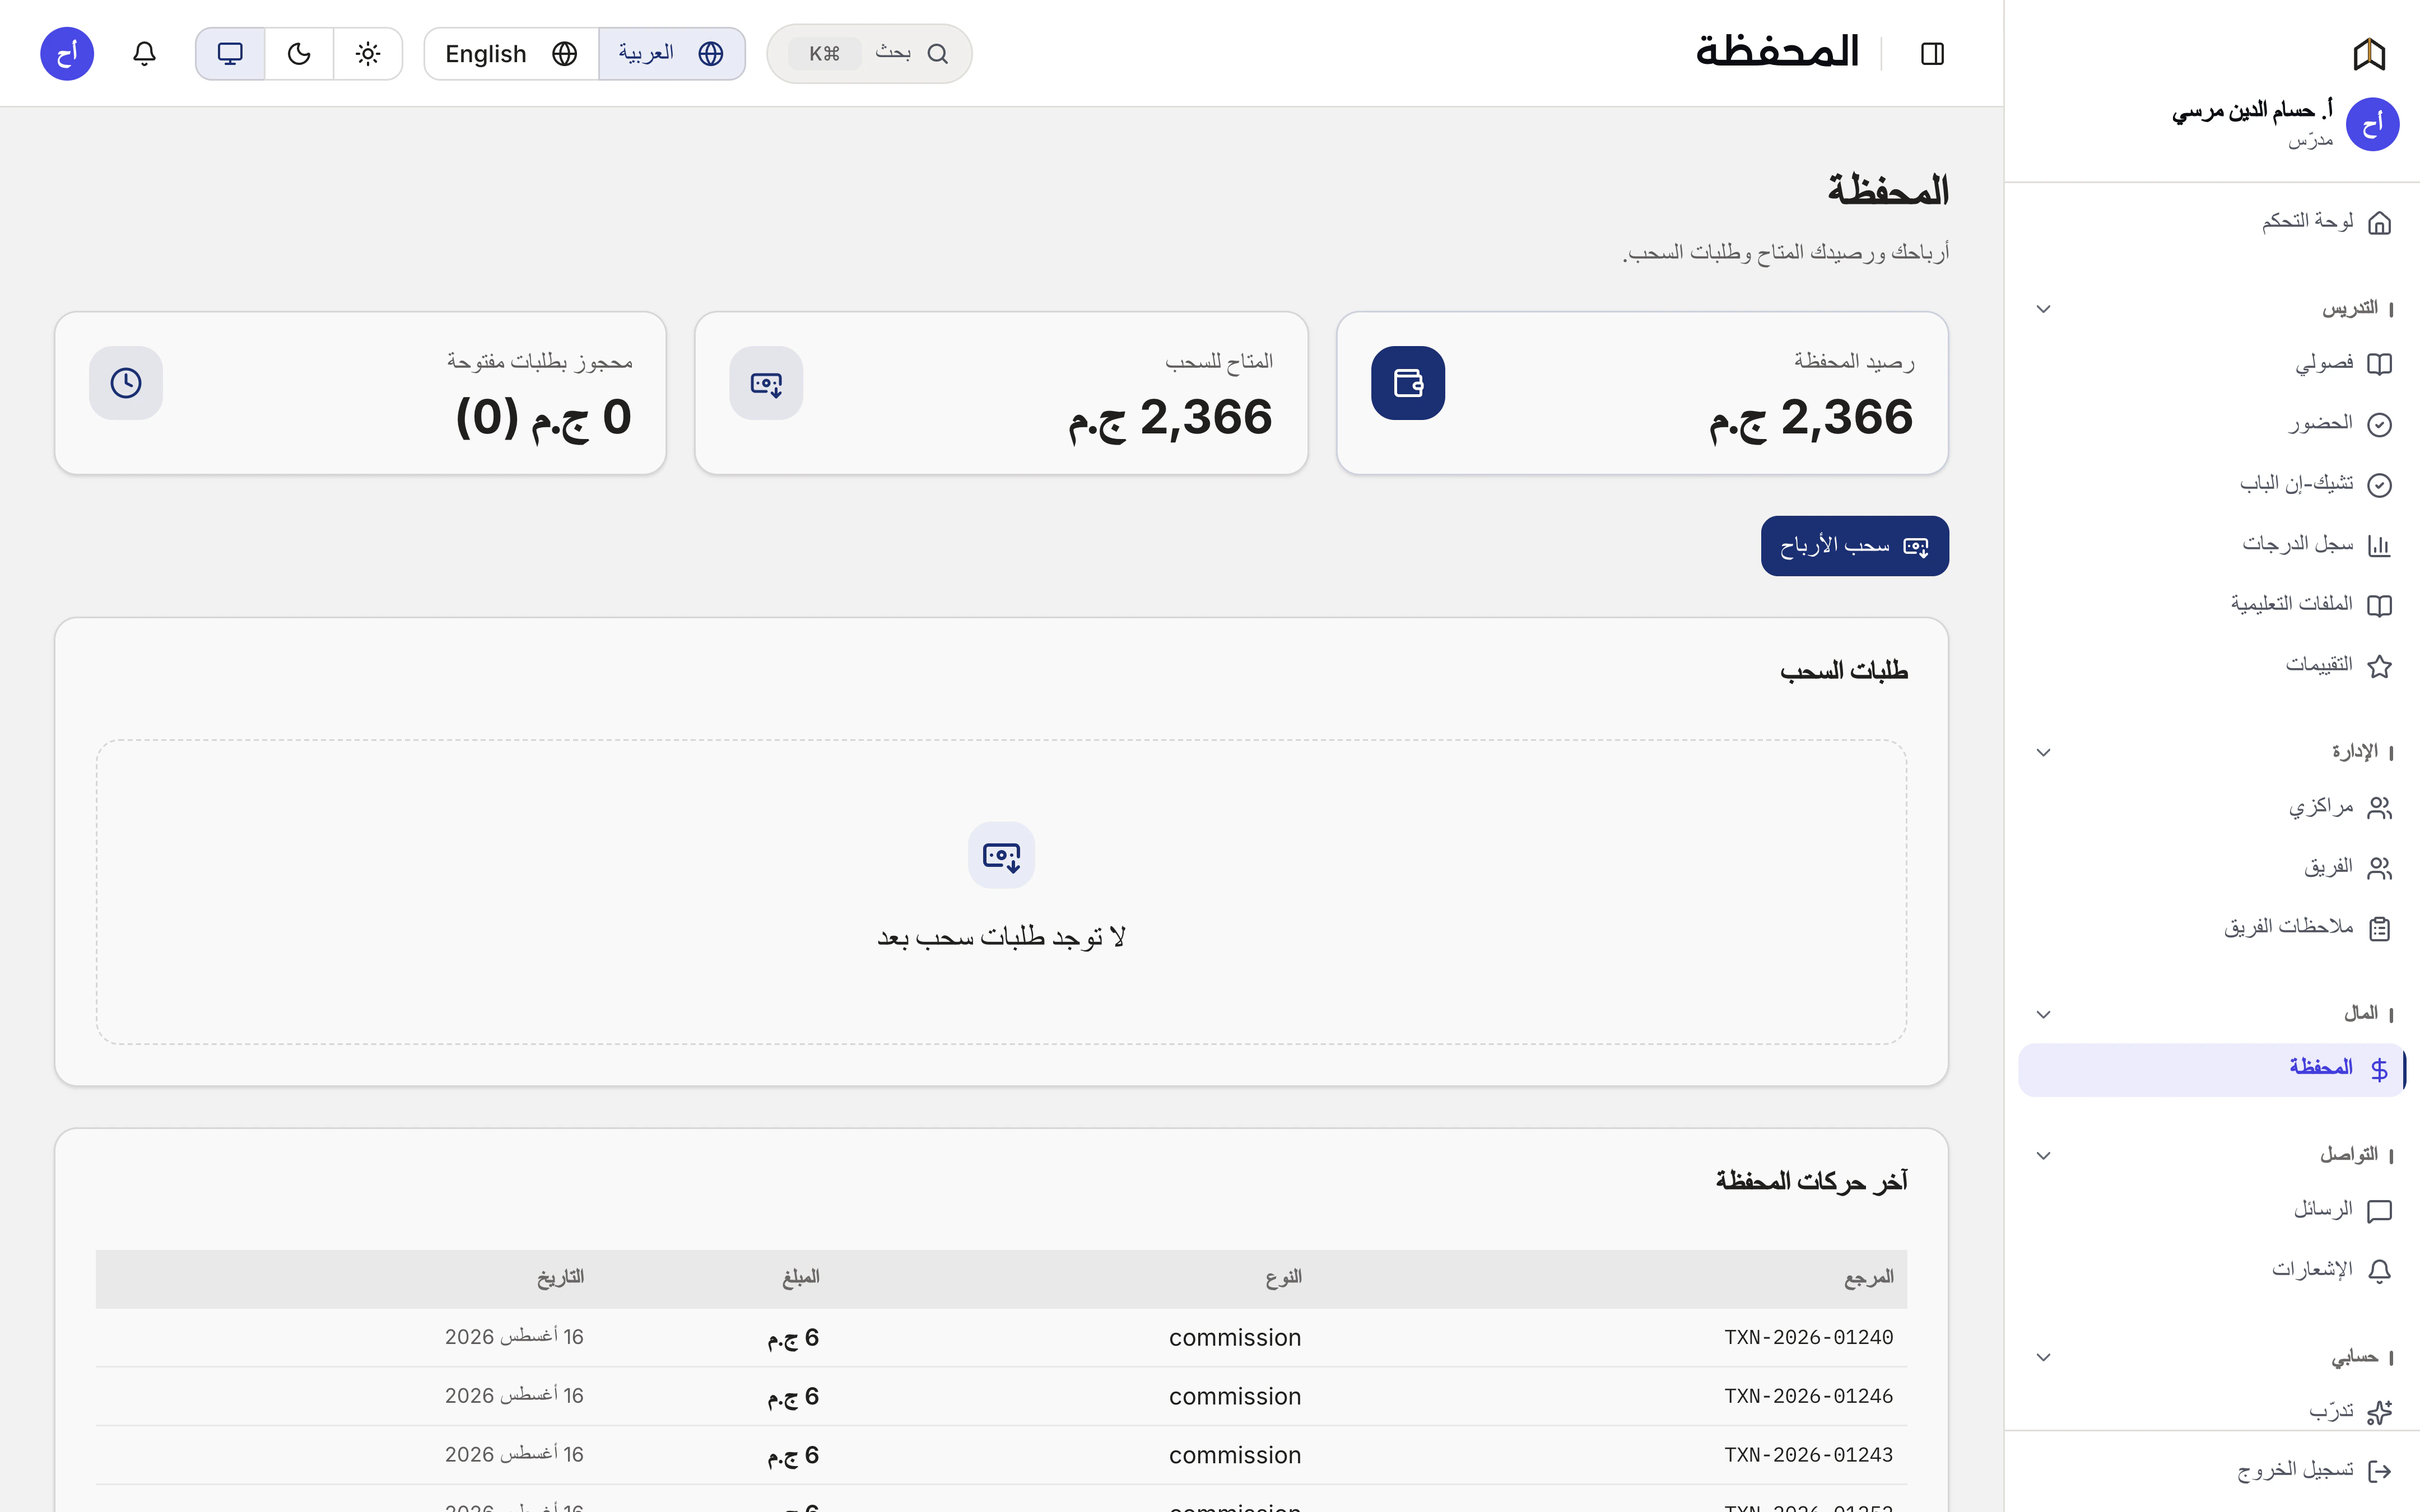The height and width of the screenshot is (1512, 2420).
Task: Open لوحة التحكم dashboard
Action: [2212, 222]
